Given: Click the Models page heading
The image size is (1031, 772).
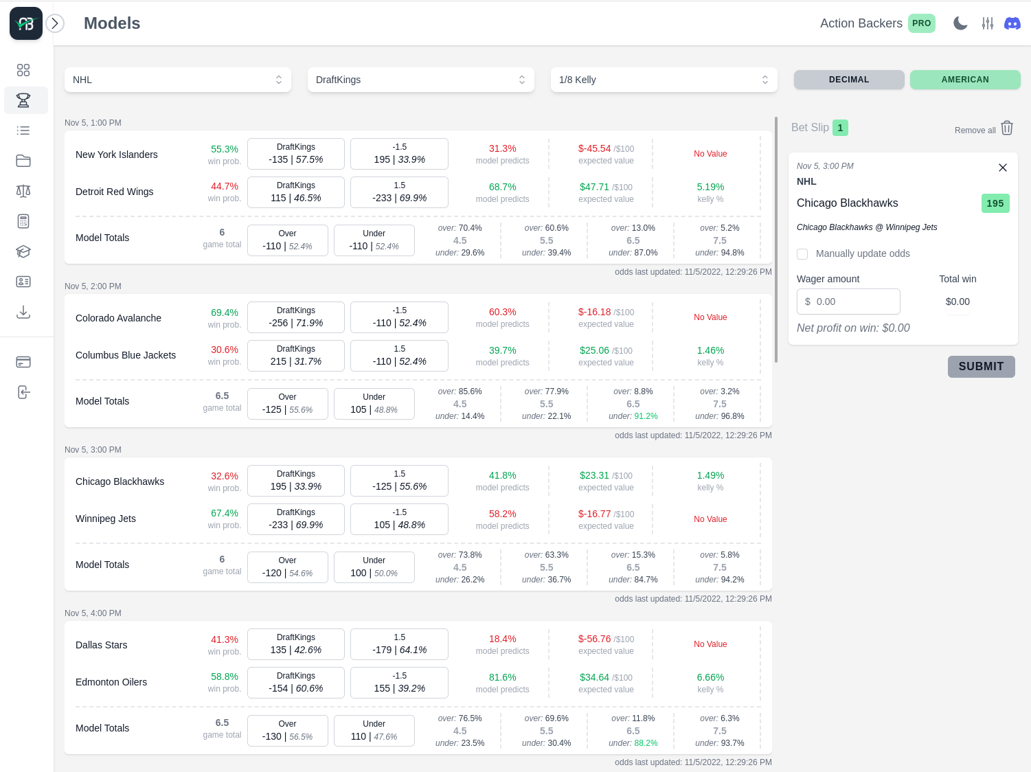Looking at the screenshot, I should pos(112,23).
